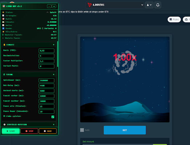Click the Bet Amount label
This screenshot has width=190, height=145.
pos(88,141)
